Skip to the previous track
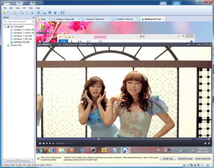Image resolution: width=214 pixels, height=168 pixels. pyautogui.click(x=47, y=143)
